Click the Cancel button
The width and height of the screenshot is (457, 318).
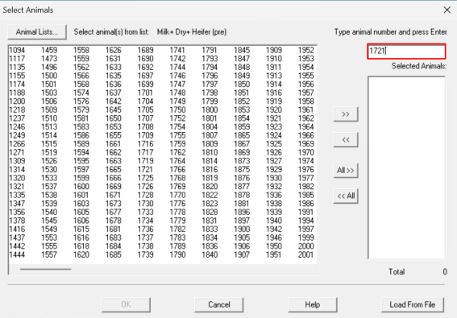pyautogui.click(x=219, y=304)
